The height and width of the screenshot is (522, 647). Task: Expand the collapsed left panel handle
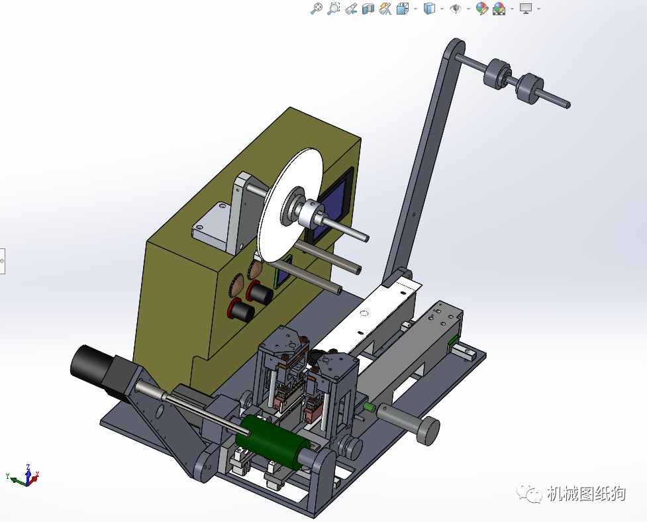click(x=3, y=261)
